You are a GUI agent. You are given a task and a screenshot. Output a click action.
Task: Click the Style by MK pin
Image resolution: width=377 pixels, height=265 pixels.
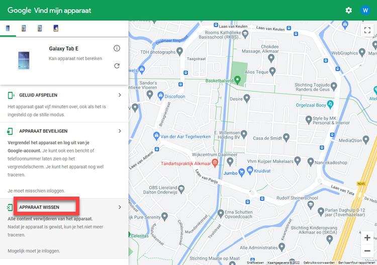309,120
